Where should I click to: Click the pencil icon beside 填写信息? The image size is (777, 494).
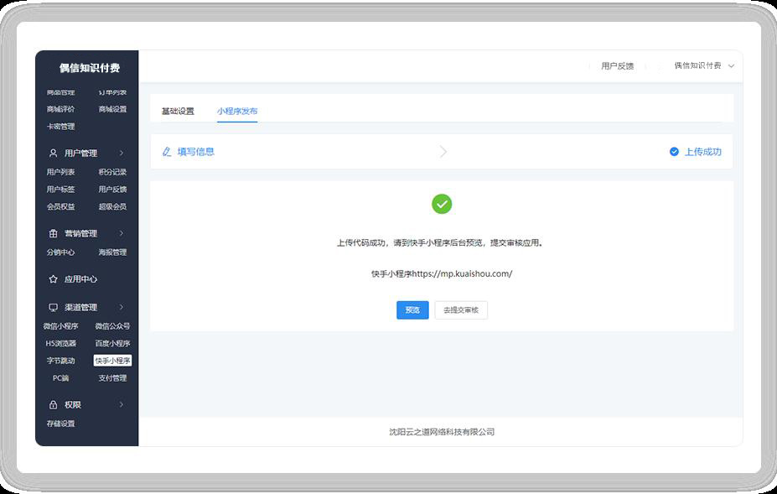coord(167,152)
